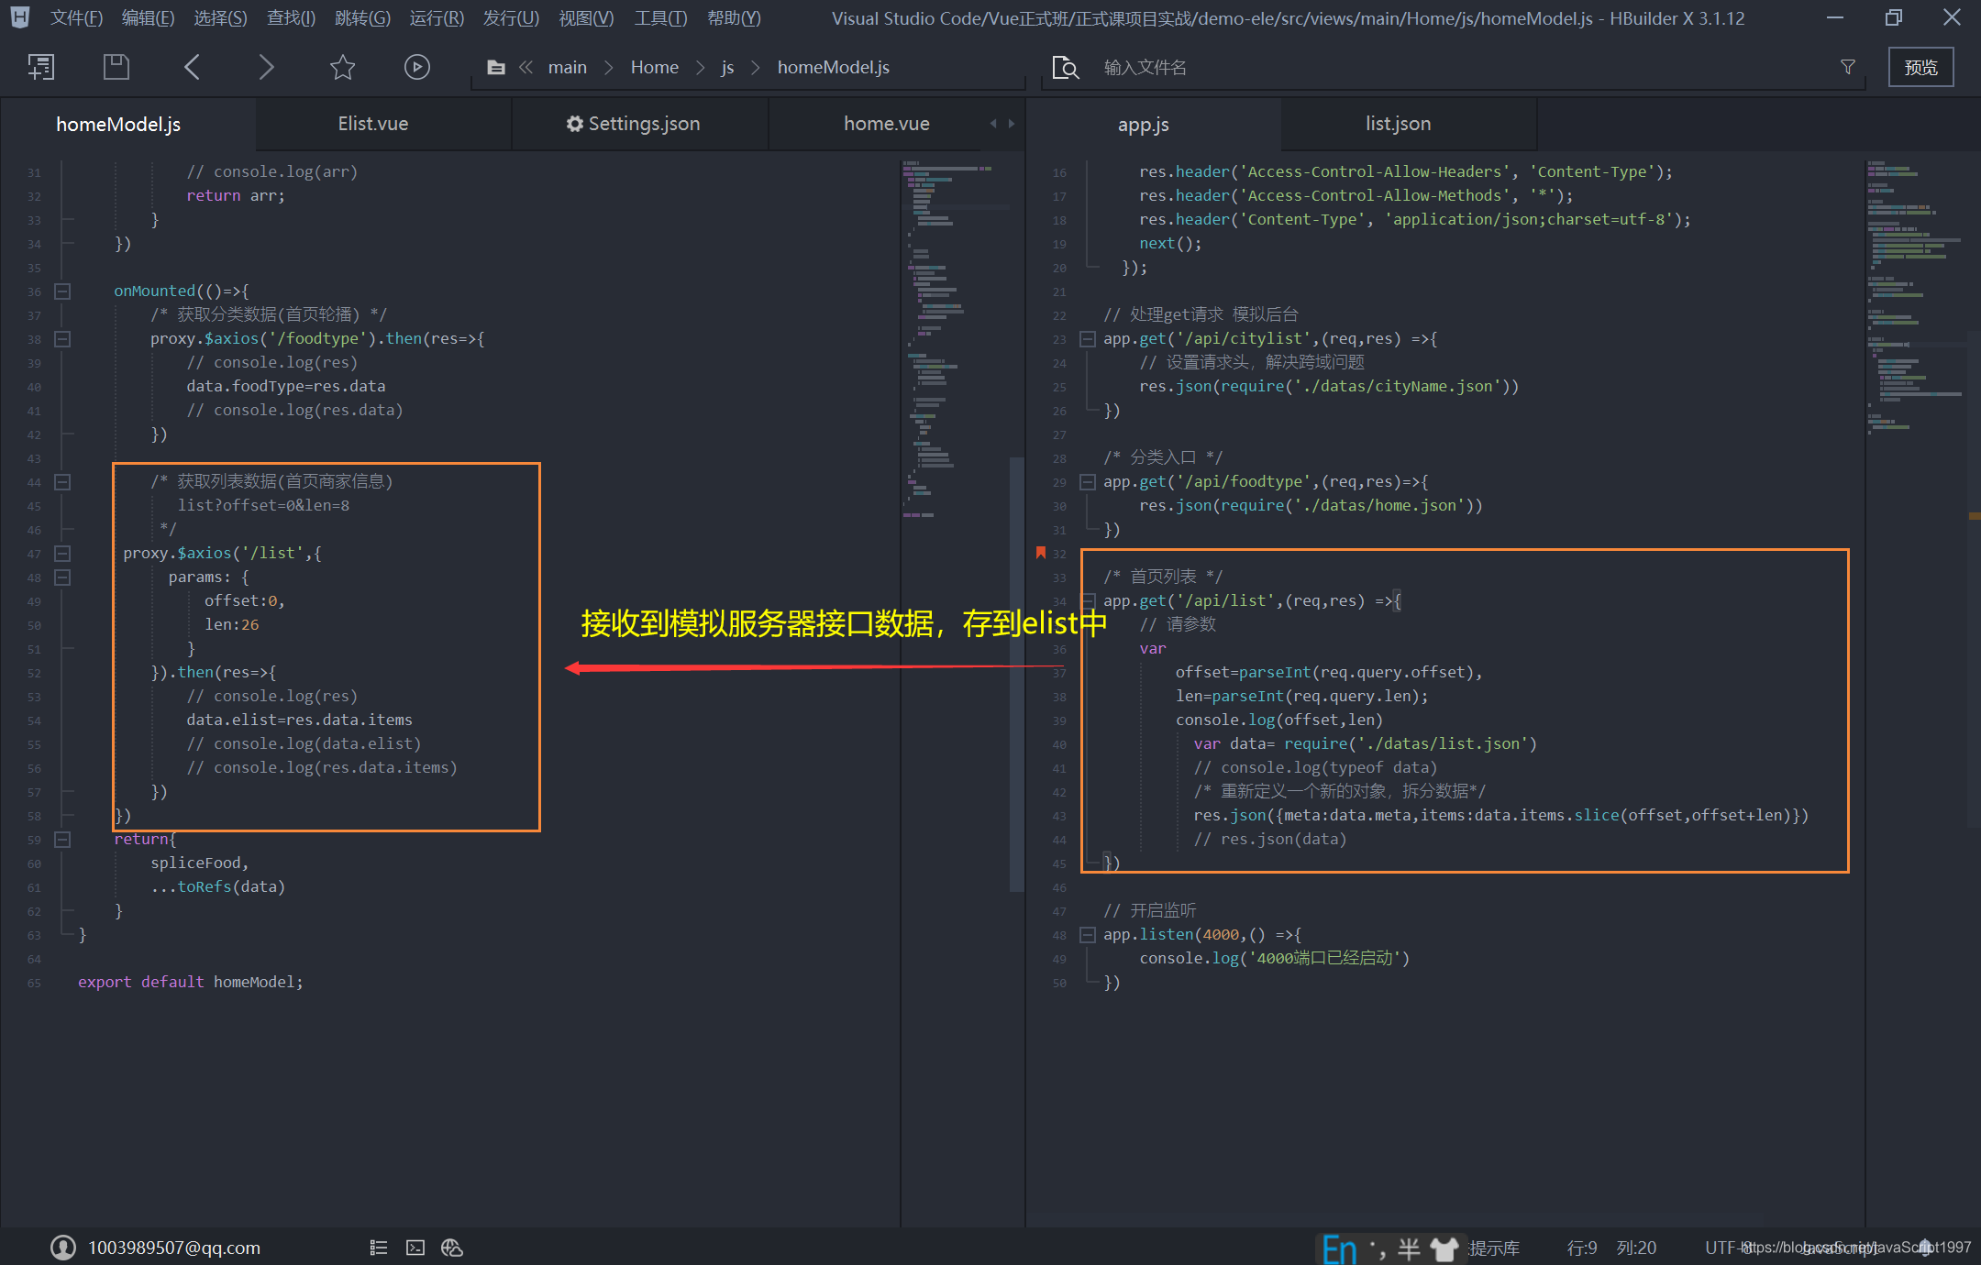Image resolution: width=1981 pixels, height=1265 pixels.
Task: Collapse the foodtype axios block at line 38
Action: pyautogui.click(x=62, y=339)
